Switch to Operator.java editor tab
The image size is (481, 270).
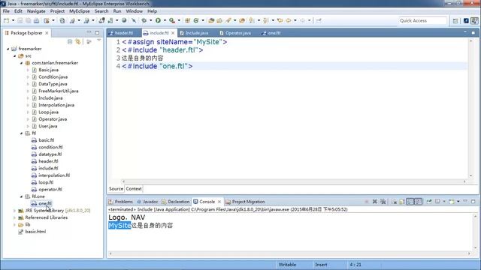(x=238, y=33)
